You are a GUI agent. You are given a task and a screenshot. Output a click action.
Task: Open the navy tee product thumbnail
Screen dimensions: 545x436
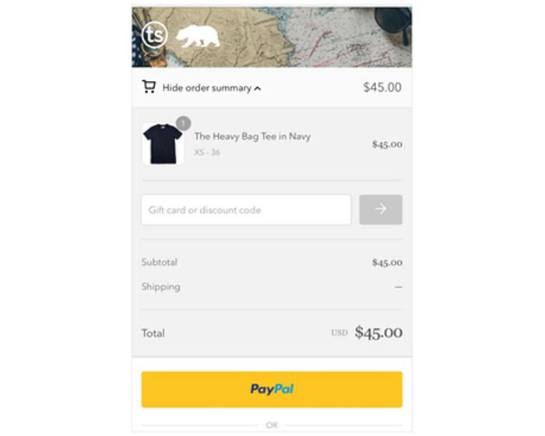[163, 143]
